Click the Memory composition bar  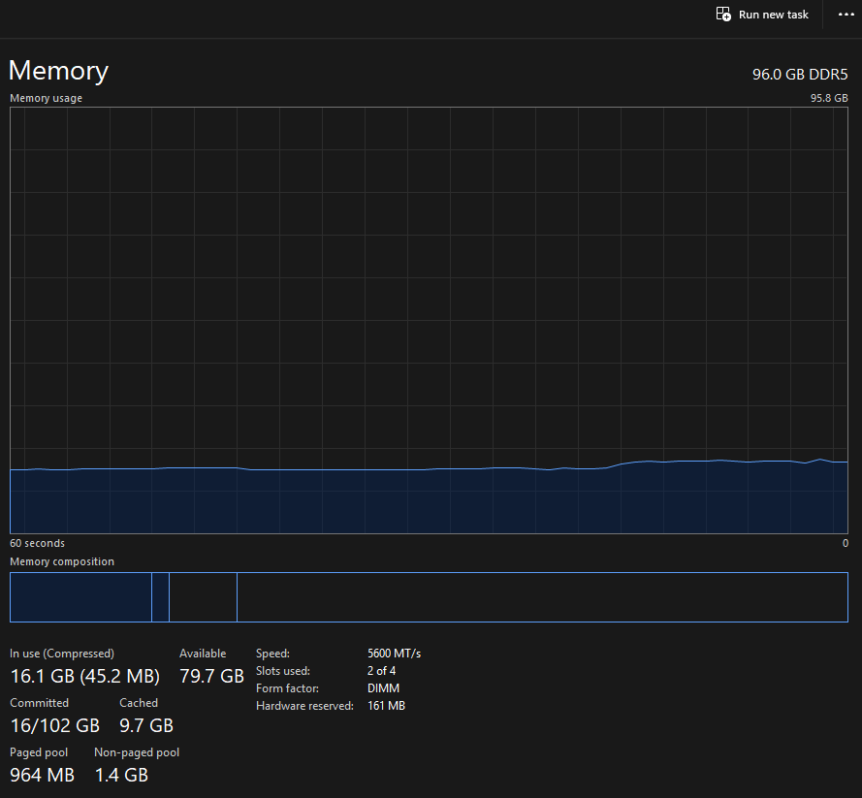click(x=429, y=597)
